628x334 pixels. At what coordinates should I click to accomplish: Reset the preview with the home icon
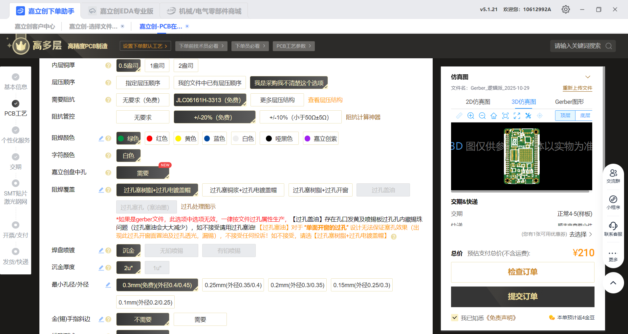494,116
